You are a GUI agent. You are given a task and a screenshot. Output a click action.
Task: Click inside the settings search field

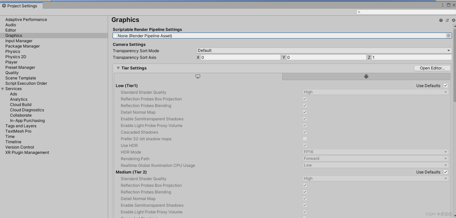(x=406, y=12)
